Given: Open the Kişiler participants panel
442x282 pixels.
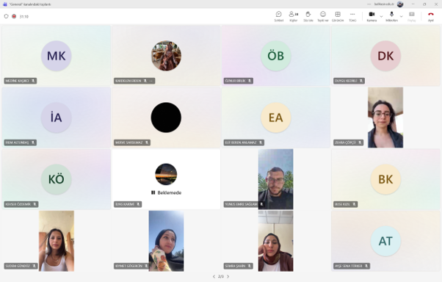Looking at the screenshot, I should (x=294, y=16).
